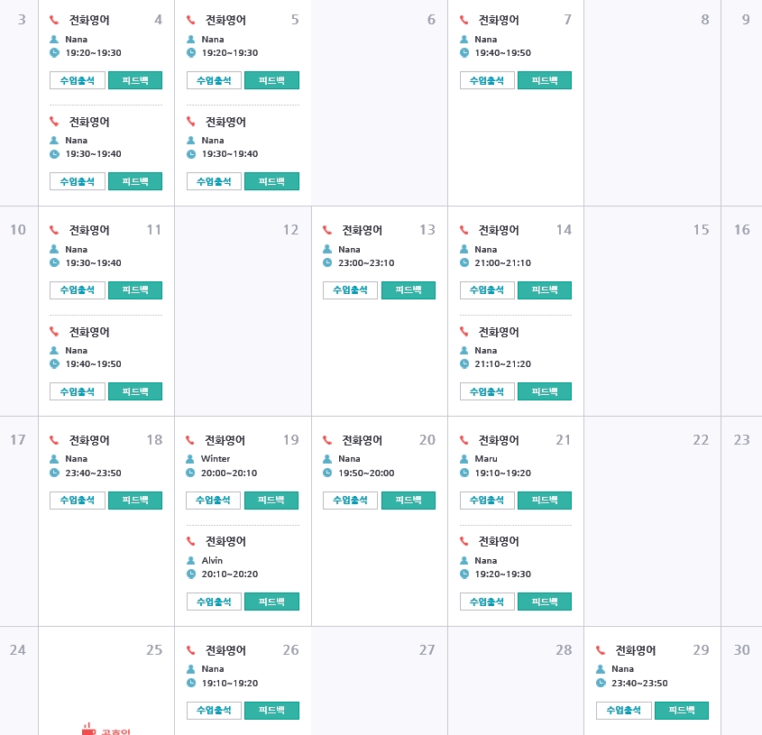Screen dimensions: 762x735
Task: Click the person icon on day 7's class
Action: coord(464,40)
